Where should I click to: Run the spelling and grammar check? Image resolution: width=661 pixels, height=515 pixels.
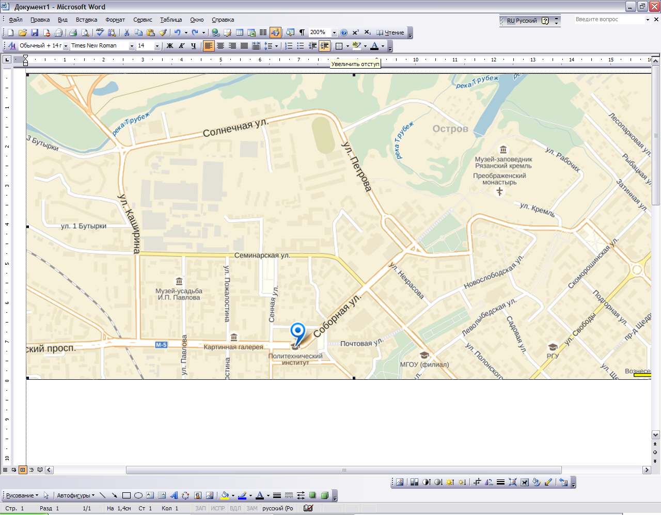100,33
